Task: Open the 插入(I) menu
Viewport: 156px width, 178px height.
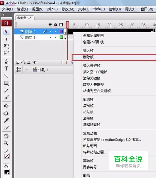Action: click(52, 9)
